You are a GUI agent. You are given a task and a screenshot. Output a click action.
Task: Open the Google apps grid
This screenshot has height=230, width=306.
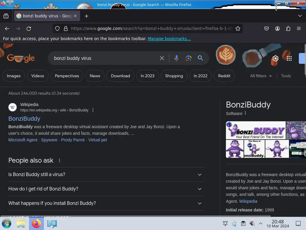(x=289, y=58)
